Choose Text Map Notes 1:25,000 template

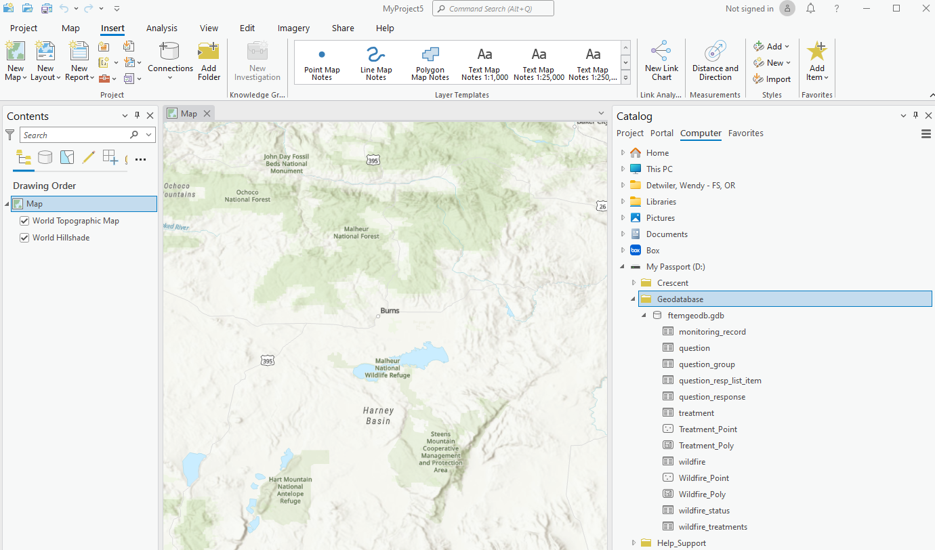[x=539, y=62]
